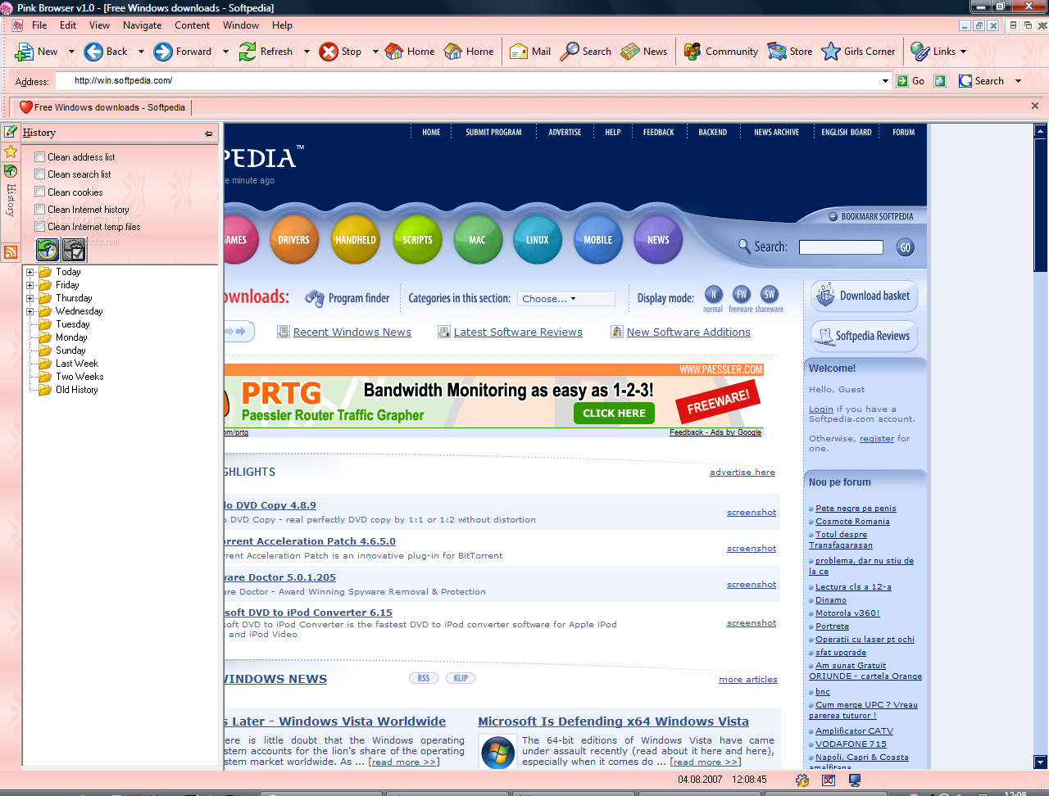Viewport: 1049px width, 796px height.
Task: Click the green Go button beside the address bar
Action: 910,81
